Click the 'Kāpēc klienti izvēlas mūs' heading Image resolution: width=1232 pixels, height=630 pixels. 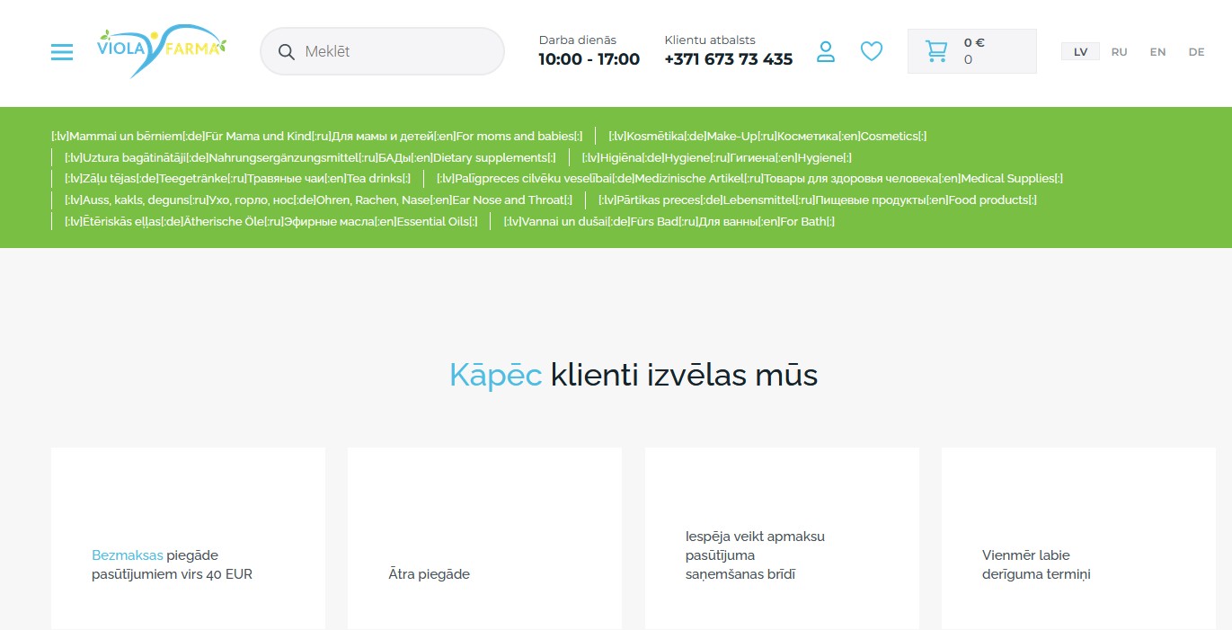(634, 375)
